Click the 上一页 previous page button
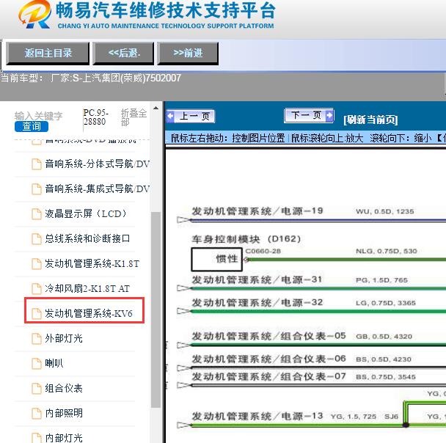Image resolution: width=446 pixels, height=443 pixels. point(191,117)
